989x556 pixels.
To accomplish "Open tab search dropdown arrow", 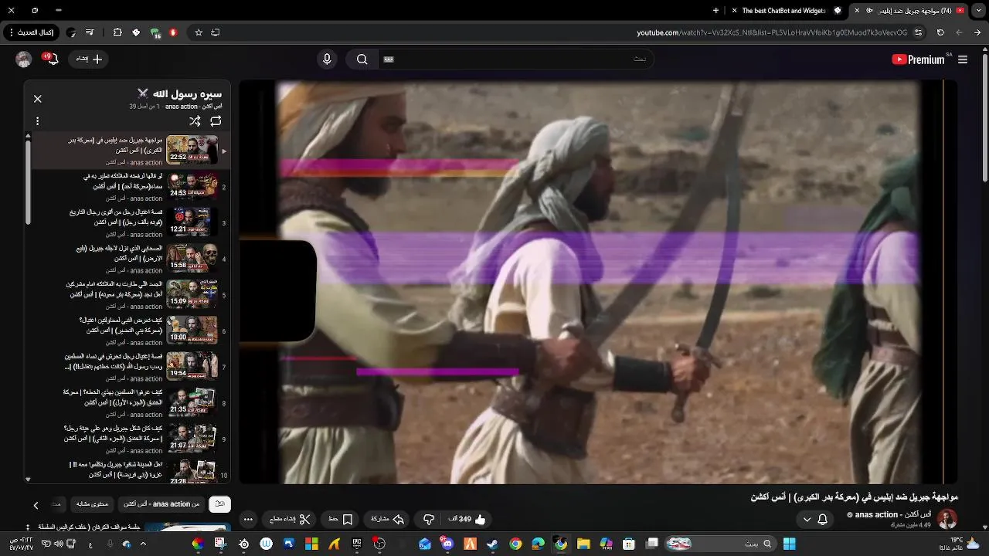I will point(980,11).
